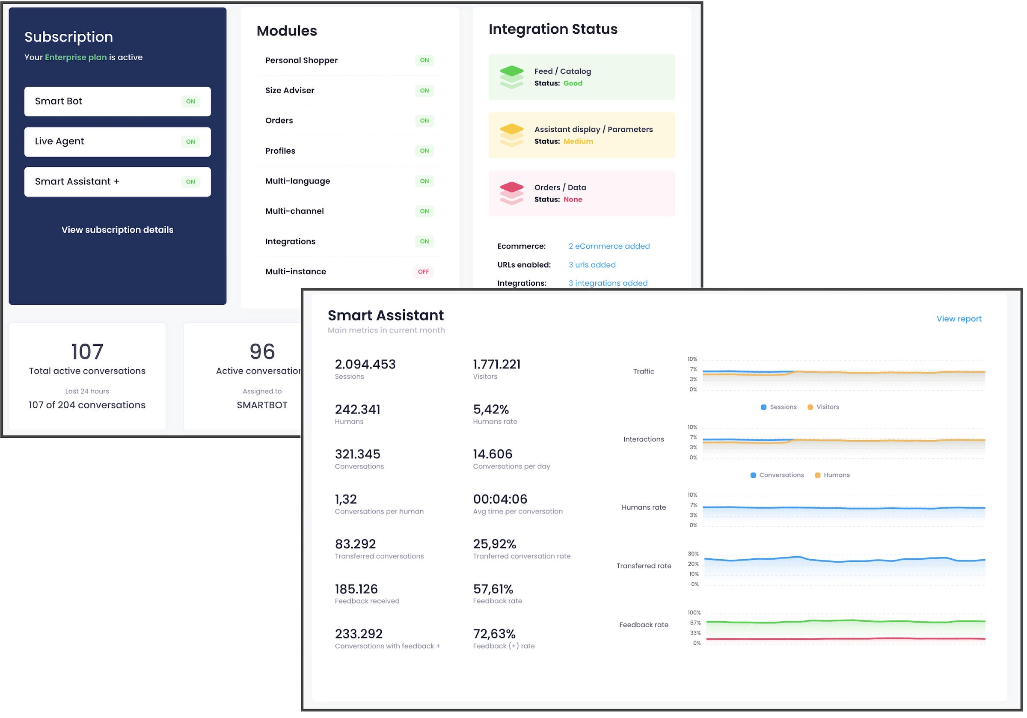Open the 3 urls added link

point(592,265)
